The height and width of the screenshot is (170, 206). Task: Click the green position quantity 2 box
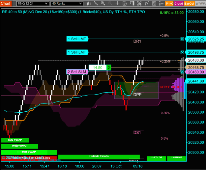tap(109, 68)
